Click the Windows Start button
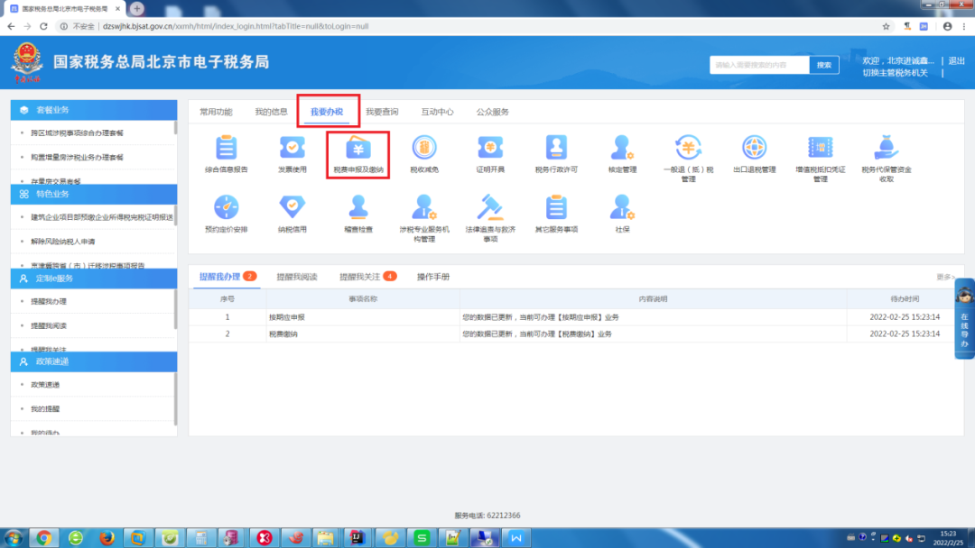 13,537
